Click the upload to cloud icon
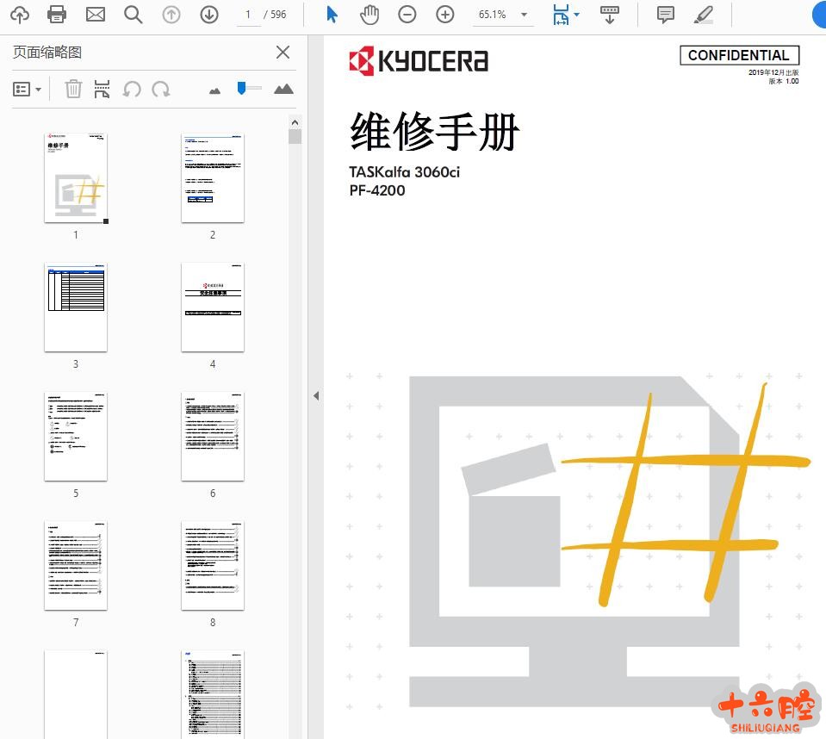Screen dimensions: 826x739 pos(19,15)
